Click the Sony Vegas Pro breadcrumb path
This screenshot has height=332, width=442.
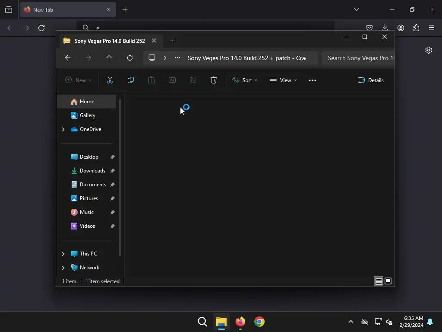click(246, 58)
